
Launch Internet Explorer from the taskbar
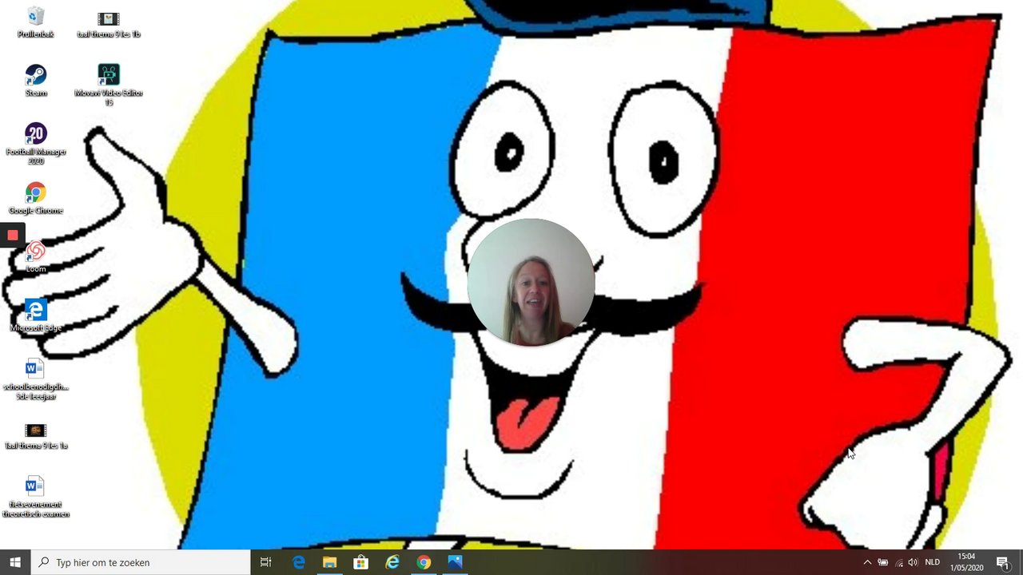pos(392,562)
